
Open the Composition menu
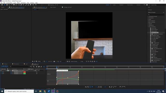tap(9, 3)
